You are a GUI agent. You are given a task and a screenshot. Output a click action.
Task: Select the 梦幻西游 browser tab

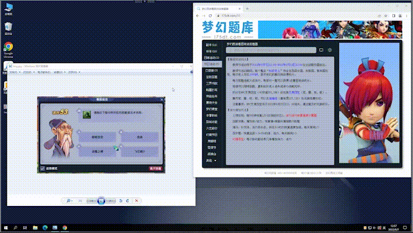point(219,9)
